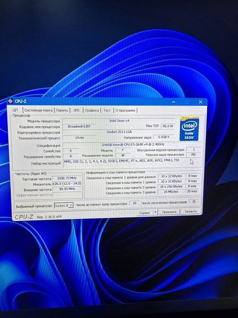
Task: Click the 20-way L3 associativity value
Action: (192, 191)
